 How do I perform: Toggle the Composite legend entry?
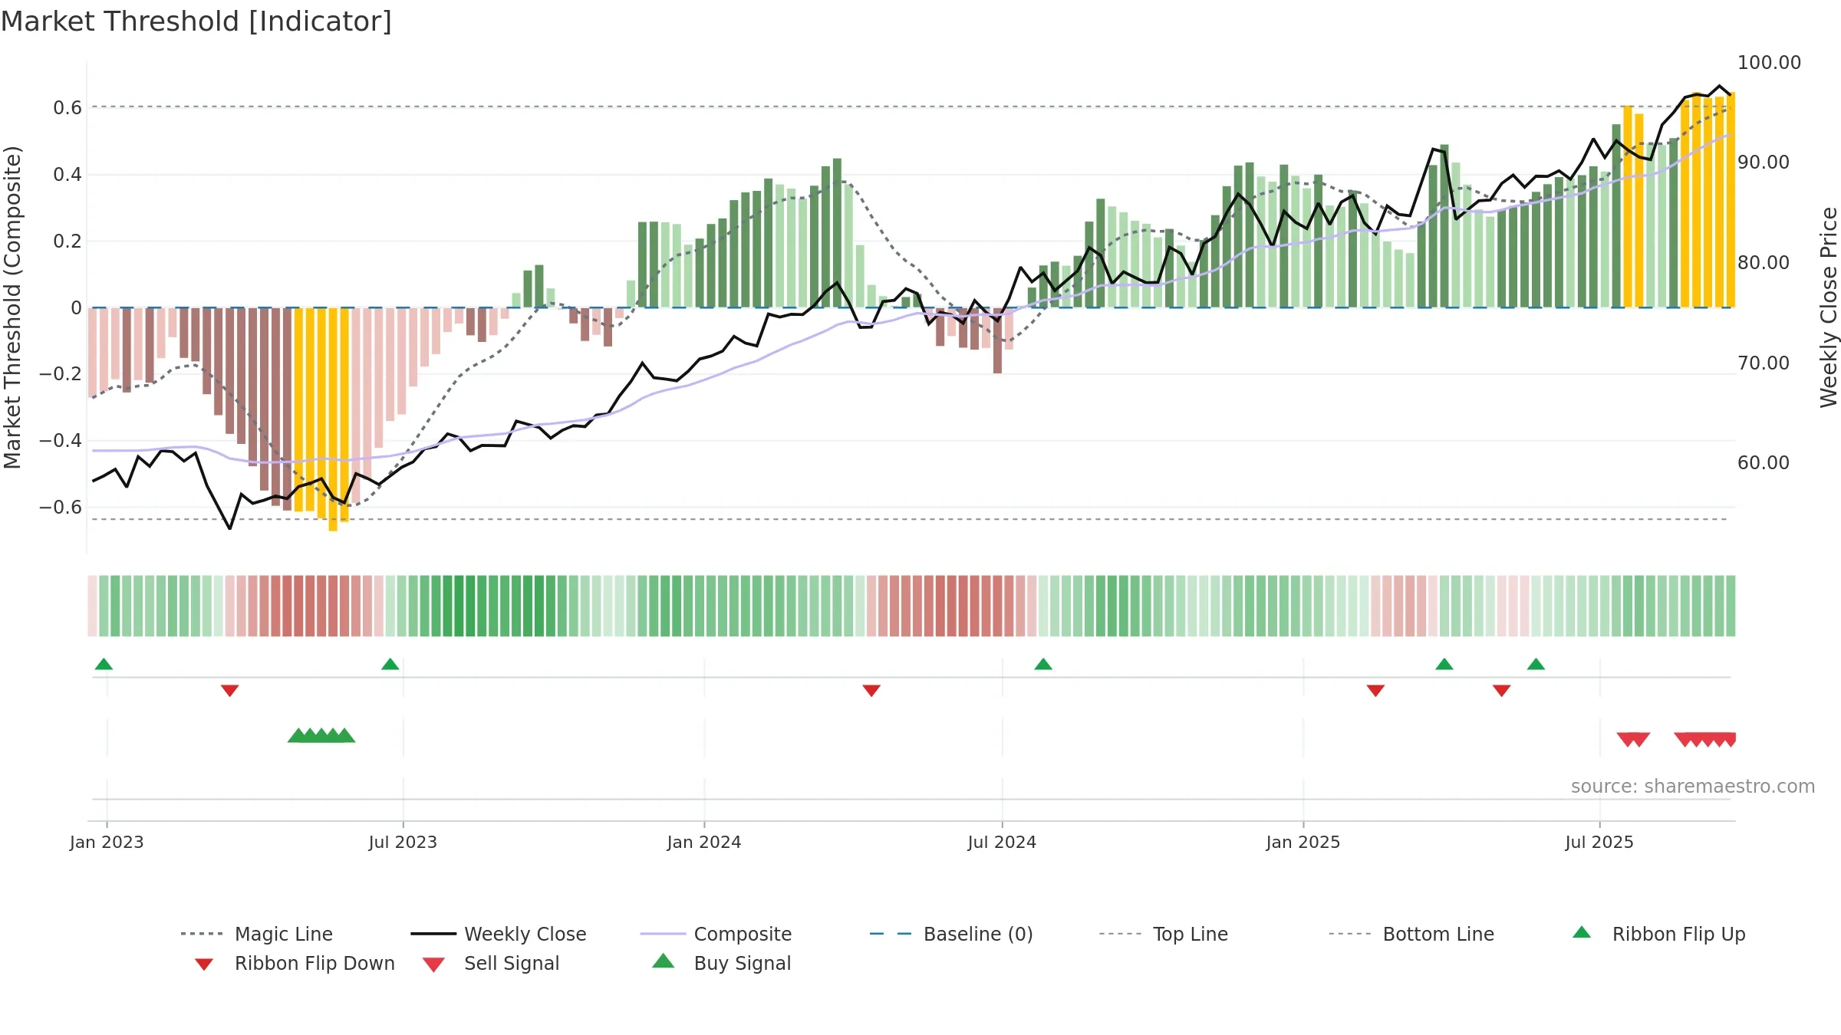[716, 934]
